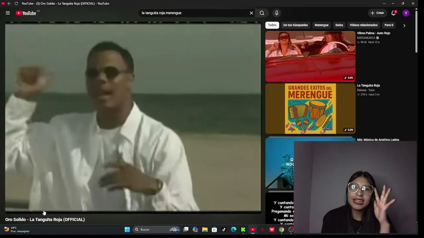This screenshot has width=424, height=238.
Task: Open the notifications bell
Action: pos(394,13)
